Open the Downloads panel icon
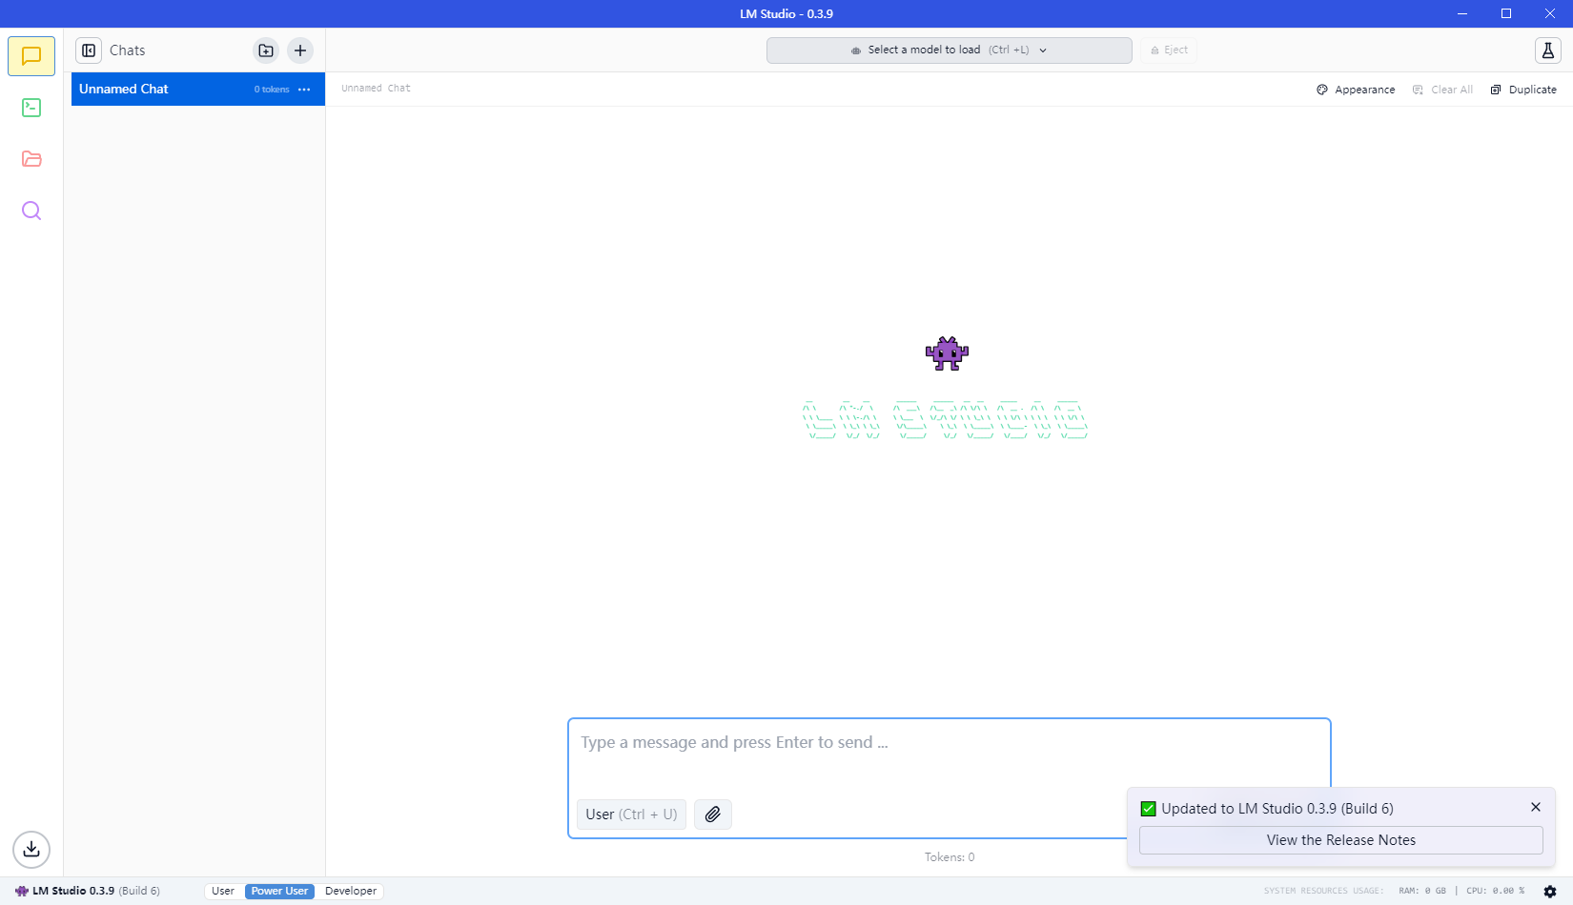Image resolution: width=1573 pixels, height=905 pixels. click(31, 849)
